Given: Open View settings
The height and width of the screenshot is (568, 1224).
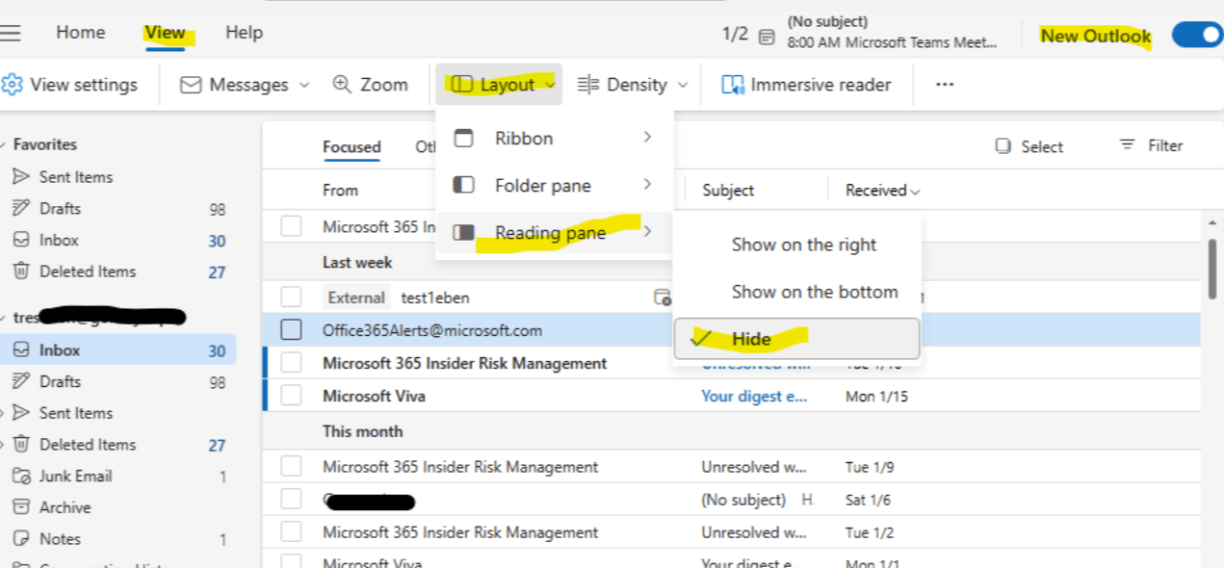Looking at the screenshot, I should tap(72, 85).
